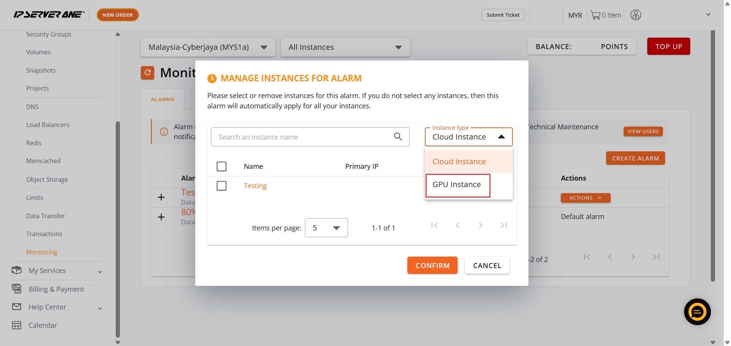The height and width of the screenshot is (346, 731).
Task: Open the shopping cart icon
Action: pyautogui.click(x=595, y=15)
